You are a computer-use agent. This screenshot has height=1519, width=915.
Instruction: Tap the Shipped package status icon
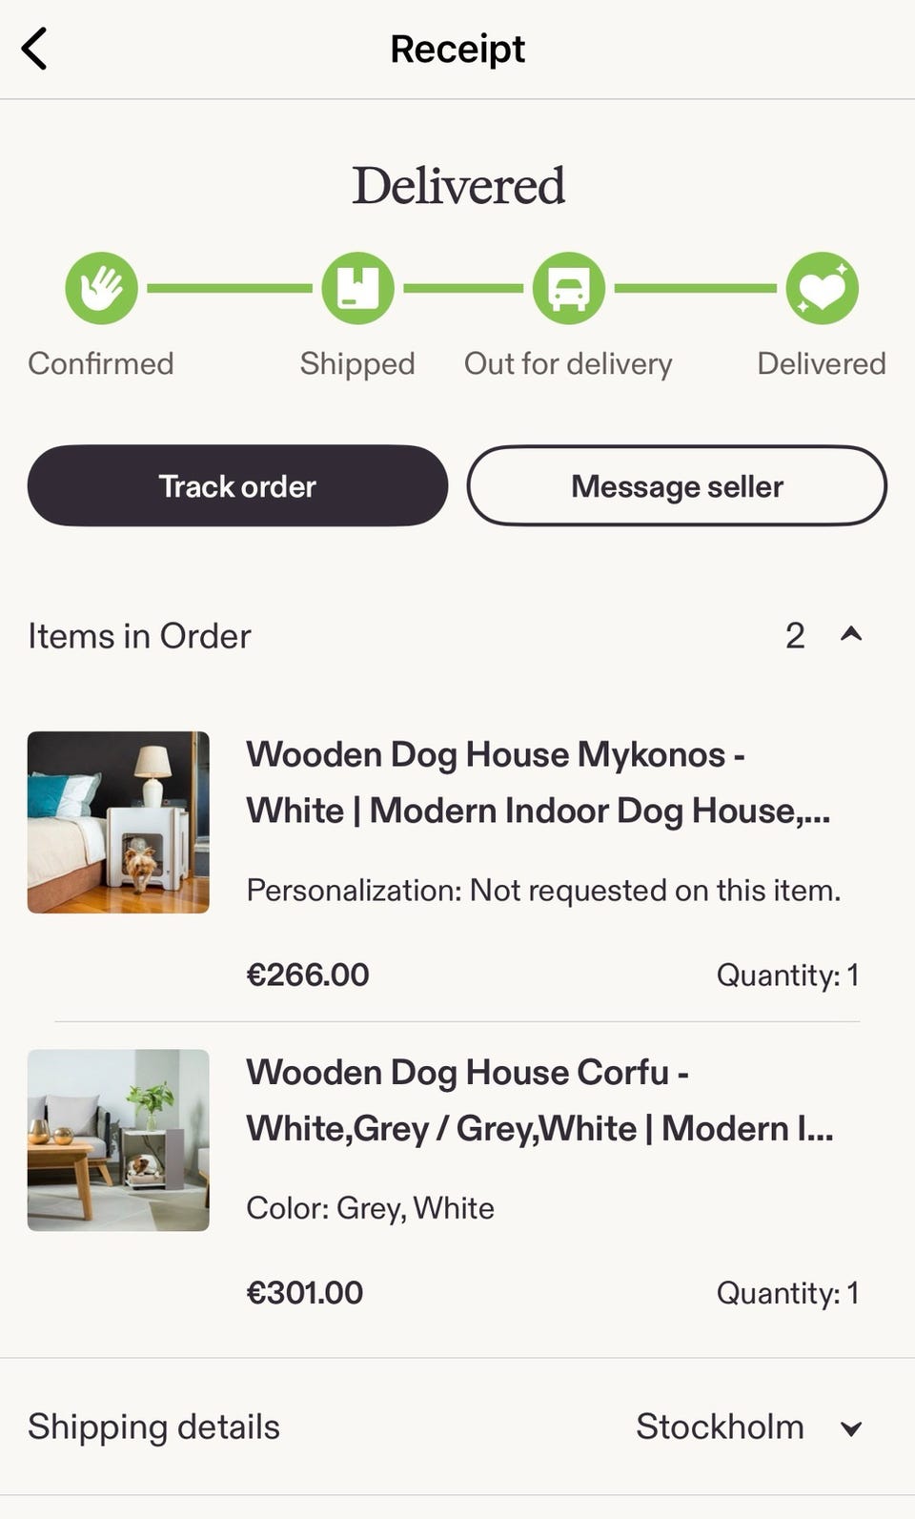click(357, 288)
